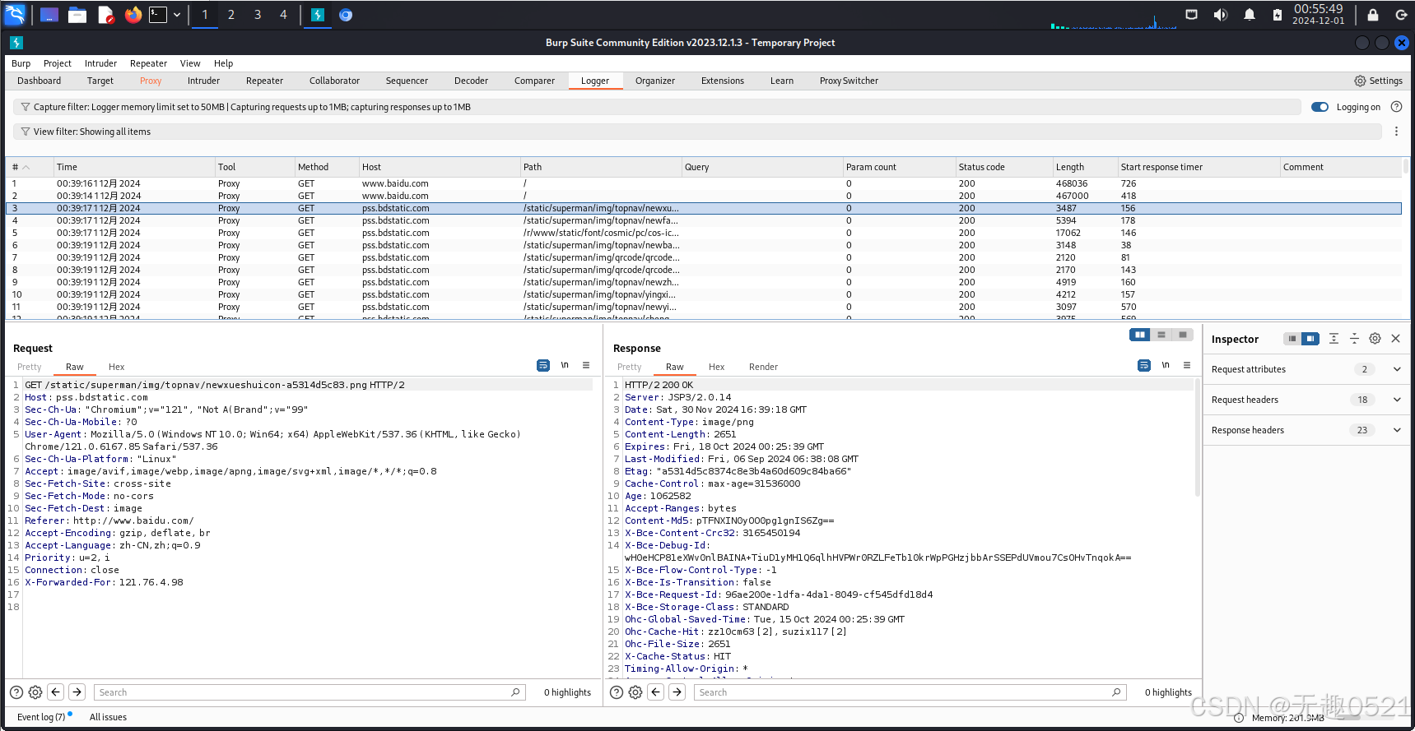Switch to the Decoder tab

click(471, 81)
